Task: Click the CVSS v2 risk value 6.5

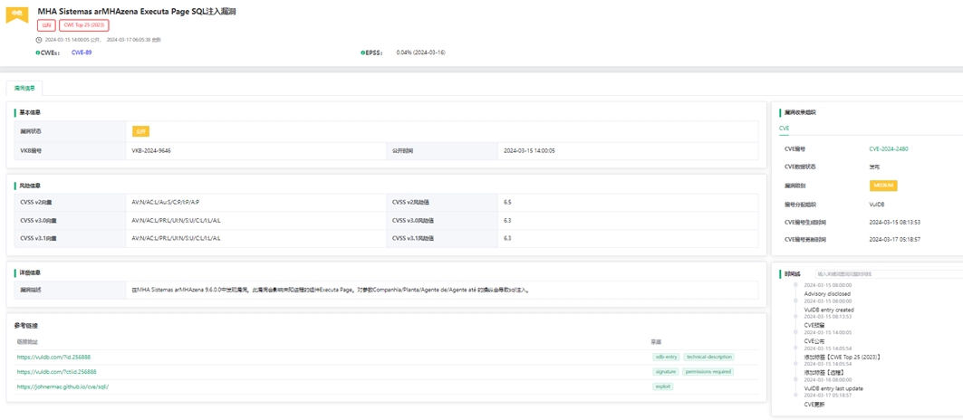Action: (x=507, y=202)
